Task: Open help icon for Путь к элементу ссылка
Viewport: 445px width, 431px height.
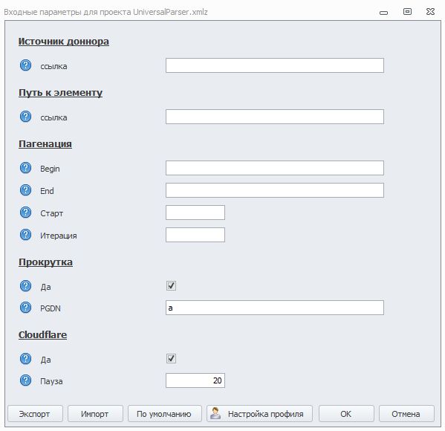Action: tap(25, 117)
